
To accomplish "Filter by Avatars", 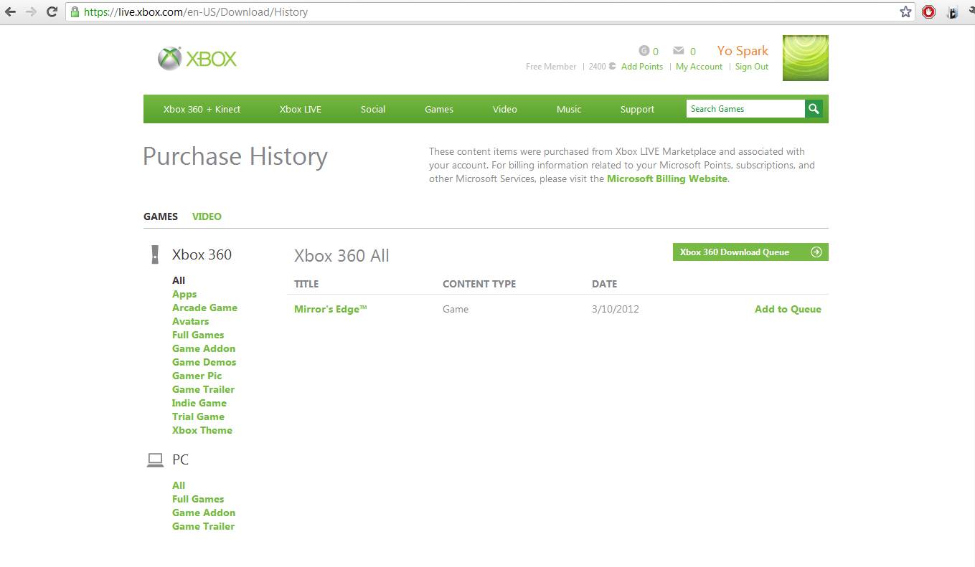I will tap(191, 321).
